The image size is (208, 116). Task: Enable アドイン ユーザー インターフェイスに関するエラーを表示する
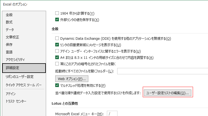[x=57, y=51]
